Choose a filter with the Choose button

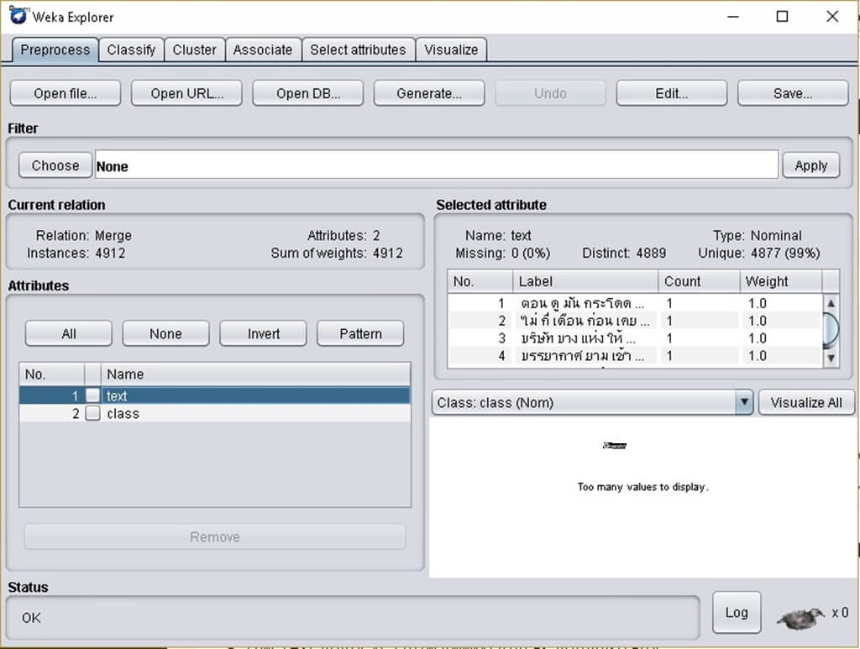(55, 165)
